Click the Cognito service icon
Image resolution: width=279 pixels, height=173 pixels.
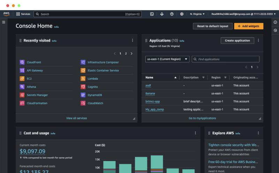tap(83, 87)
